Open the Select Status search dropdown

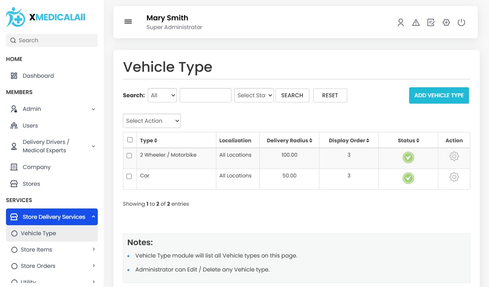coord(254,95)
